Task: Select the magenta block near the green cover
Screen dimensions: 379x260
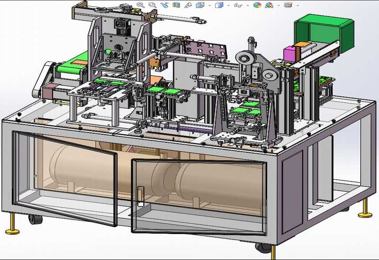Action: coord(289,54)
